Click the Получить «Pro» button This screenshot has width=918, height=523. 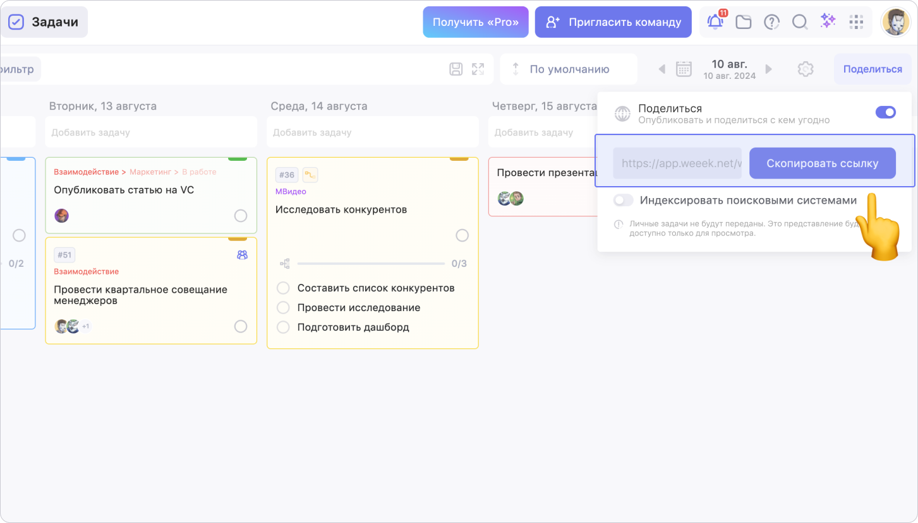(x=476, y=22)
